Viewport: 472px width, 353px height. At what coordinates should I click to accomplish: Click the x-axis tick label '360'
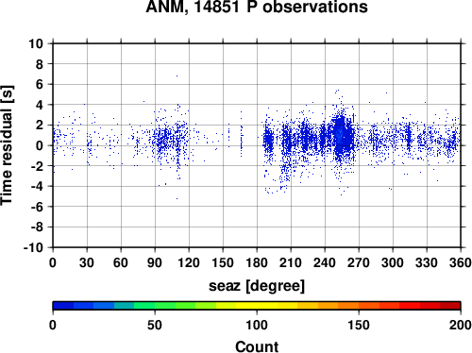[461, 262]
